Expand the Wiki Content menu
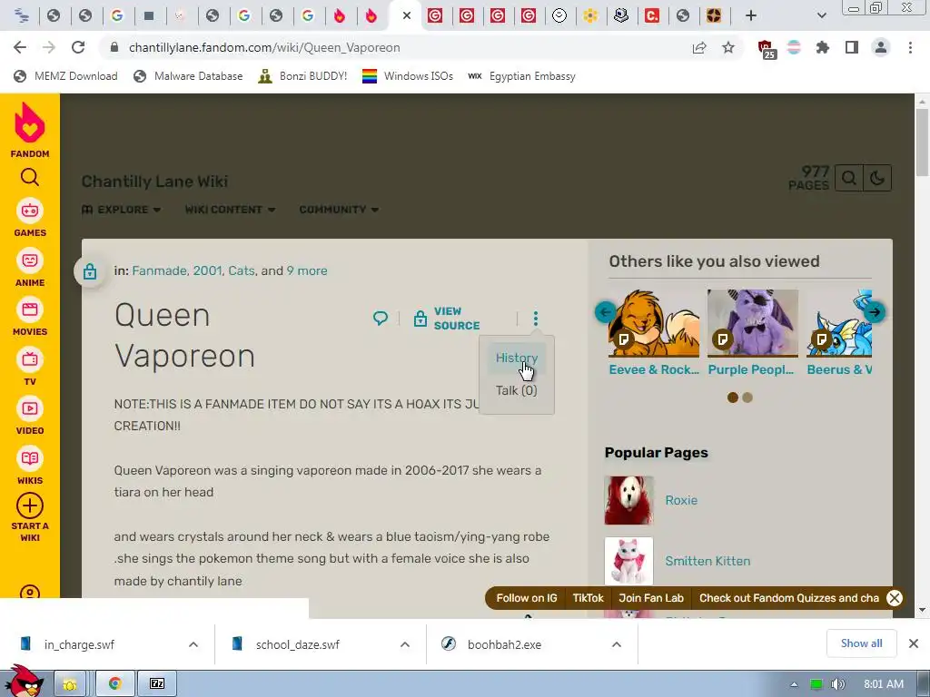Image resolution: width=930 pixels, height=697 pixels. (230, 210)
